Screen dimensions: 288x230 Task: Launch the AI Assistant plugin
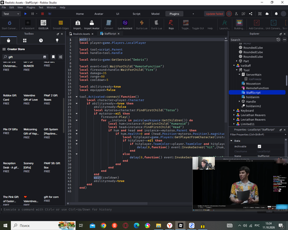tap(28, 25)
